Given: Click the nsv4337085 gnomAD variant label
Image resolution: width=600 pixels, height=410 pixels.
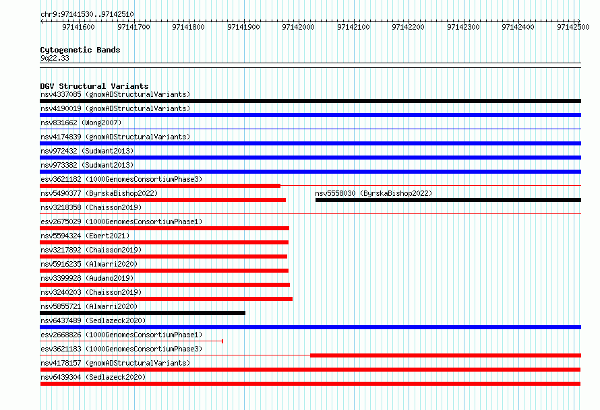Looking at the screenshot, I should tap(115, 94).
